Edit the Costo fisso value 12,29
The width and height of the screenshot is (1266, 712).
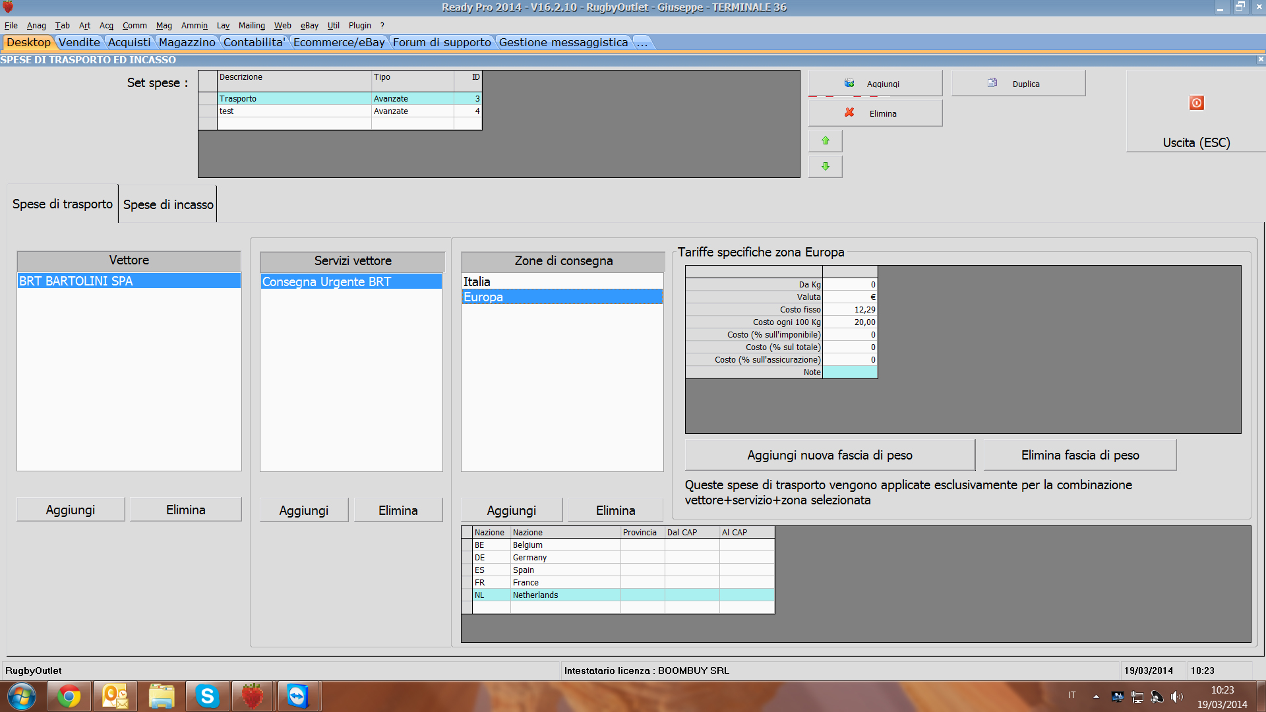(850, 309)
